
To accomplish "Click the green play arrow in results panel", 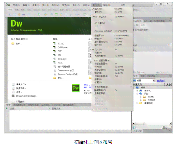I will [7, 108].
